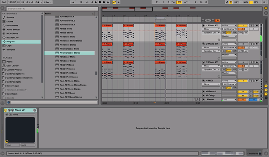Enter Key Map Mode with KEY button
The height and width of the screenshot is (157, 269).
click(236, 2)
